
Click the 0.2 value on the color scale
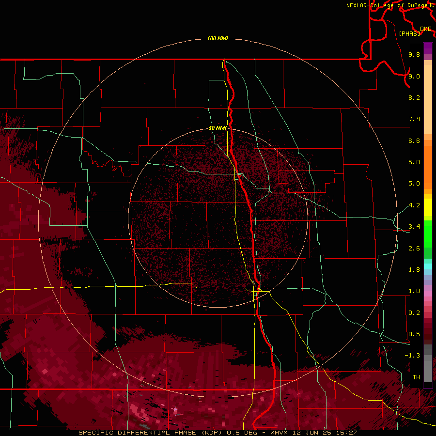pyautogui.click(x=414, y=313)
